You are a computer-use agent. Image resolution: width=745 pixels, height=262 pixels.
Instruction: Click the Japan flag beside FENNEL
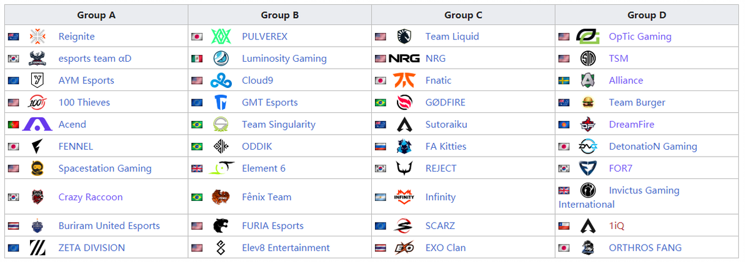13,147
